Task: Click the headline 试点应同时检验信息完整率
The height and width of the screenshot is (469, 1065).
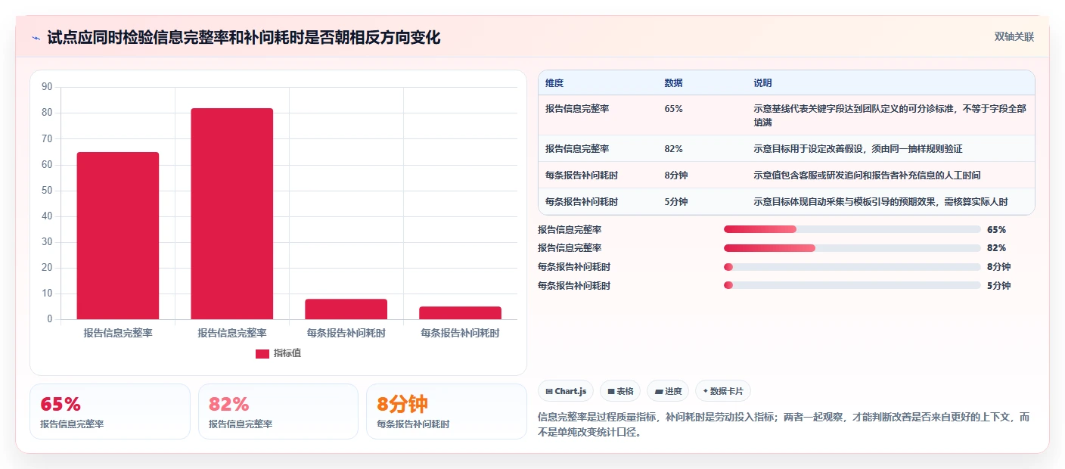Action: (x=244, y=38)
